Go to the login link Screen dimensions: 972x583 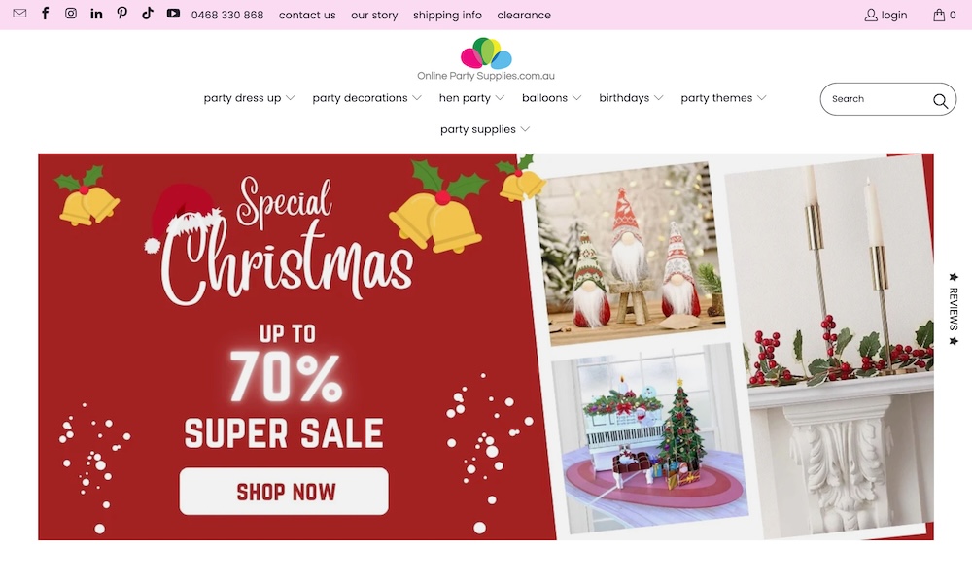[885, 15]
